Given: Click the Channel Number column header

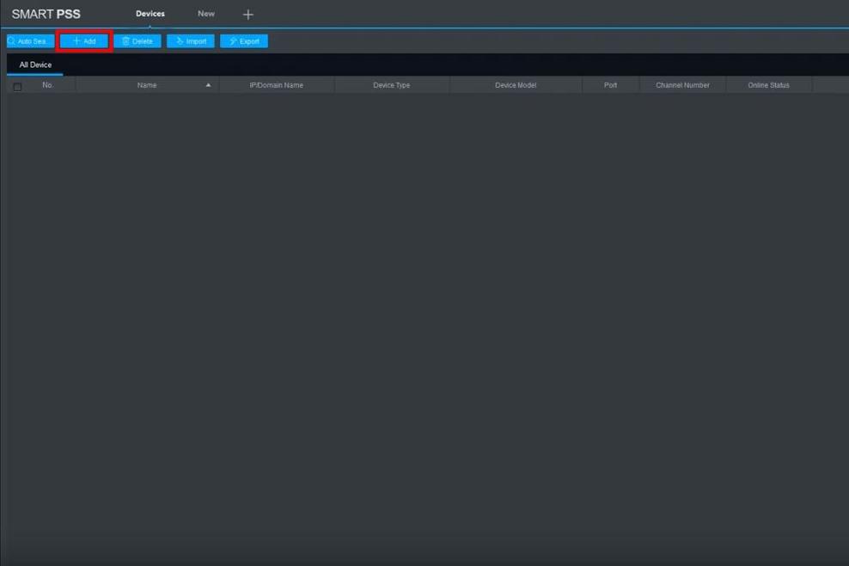Looking at the screenshot, I should (x=682, y=85).
